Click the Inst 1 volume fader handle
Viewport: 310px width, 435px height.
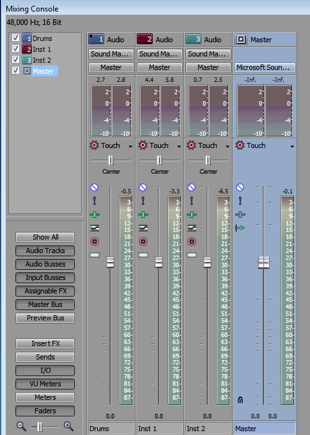click(159, 262)
